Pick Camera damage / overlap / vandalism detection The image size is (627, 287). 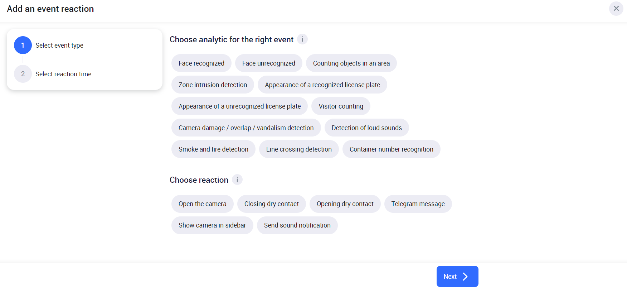click(246, 128)
